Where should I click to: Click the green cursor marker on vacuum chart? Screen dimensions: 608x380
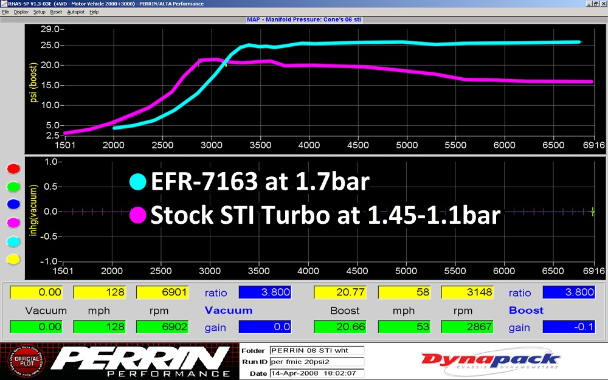[x=592, y=212]
